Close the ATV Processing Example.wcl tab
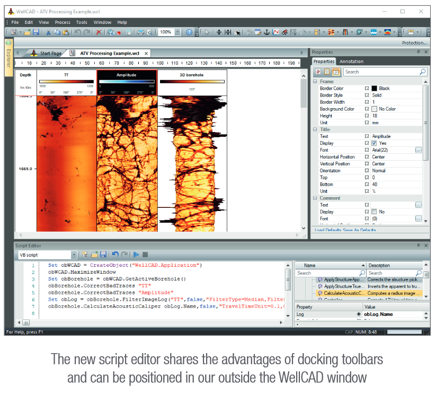The width and height of the screenshot is (436, 395). coord(146,53)
